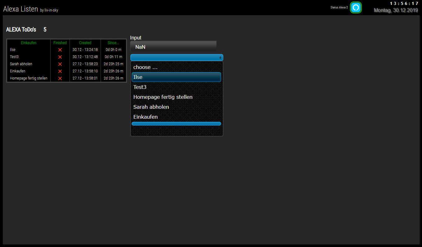422x247 pixels.
Task: Choose 'Einkaufen' from the dropdown list
Action: 176,117
